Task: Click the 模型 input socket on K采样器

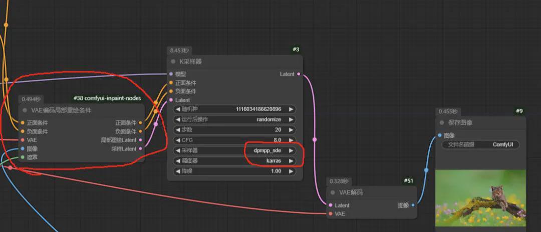Action: point(171,74)
